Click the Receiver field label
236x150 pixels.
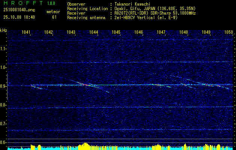click(76, 13)
